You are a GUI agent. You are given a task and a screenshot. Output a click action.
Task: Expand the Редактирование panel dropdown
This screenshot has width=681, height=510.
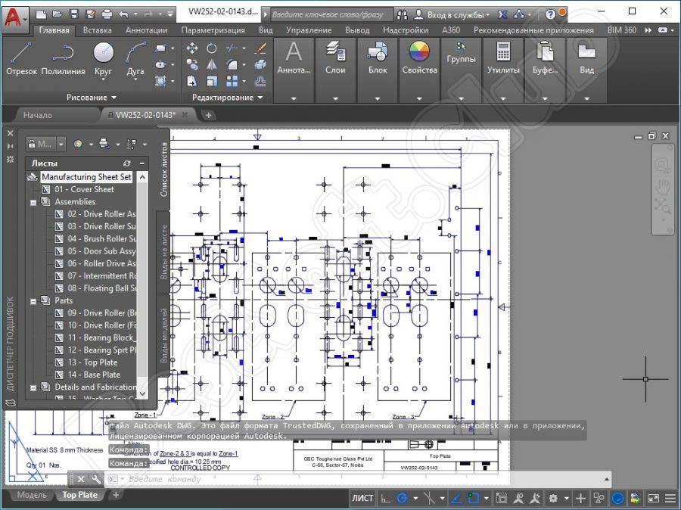(227, 98)
